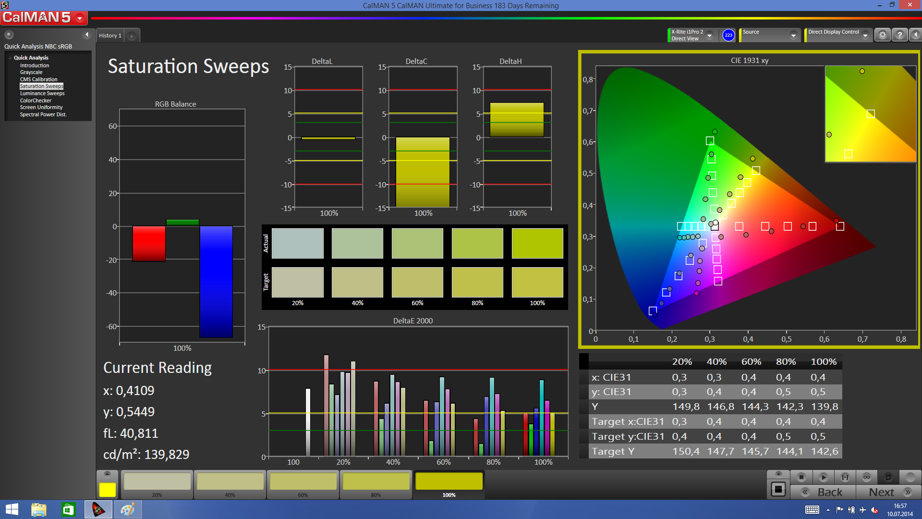Select the 60% yellow saturation swatch

pyautogui.click(x=303, y=482)
